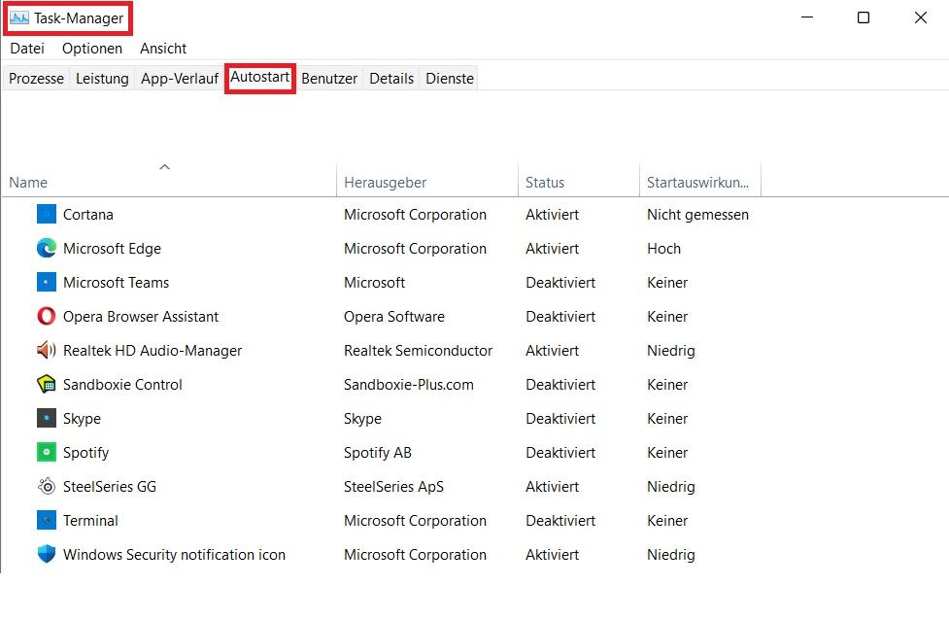Viewport: 949px width, 620px height.
Task: Click the Opera Browser Assistant icon
Action: [x=47, y=316]
